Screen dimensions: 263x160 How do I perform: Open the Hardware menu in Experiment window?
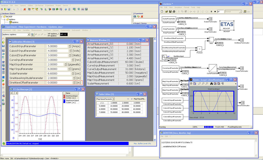[x=47, y=30]
